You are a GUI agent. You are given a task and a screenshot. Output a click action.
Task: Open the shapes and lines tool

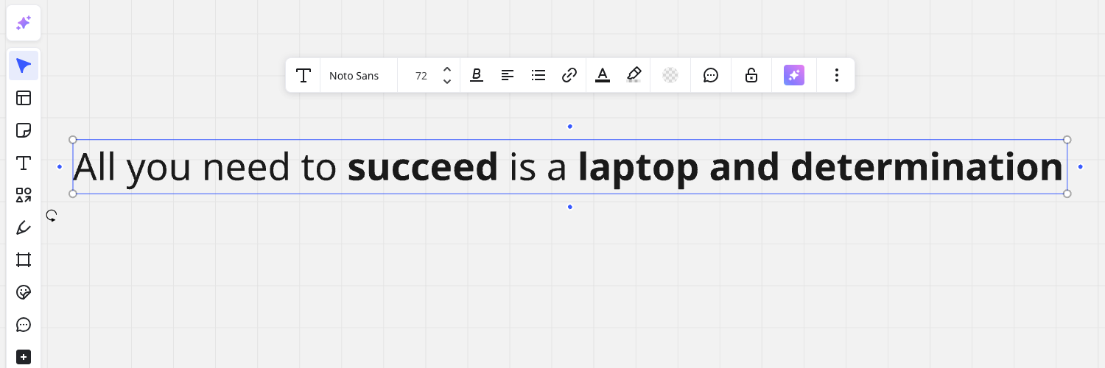click(x=24, y=195)
